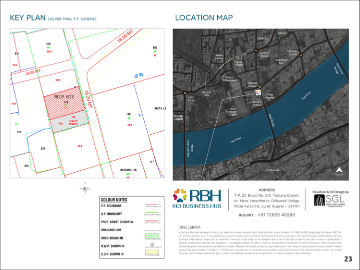Click plot number 177 on key plan

click(151, 162)
